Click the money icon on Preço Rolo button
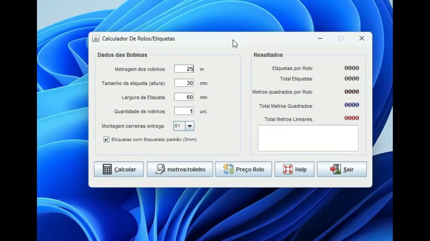 (x=228, y=169)
